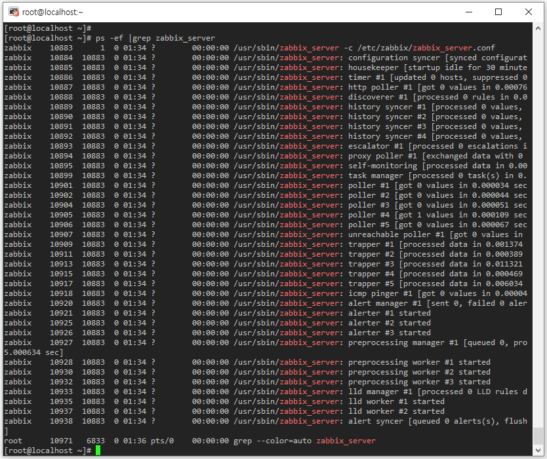The height and width of the screenshot is (459, 547).
Task: Minimize the root@localhost terminal window
Action: [469, 12]
